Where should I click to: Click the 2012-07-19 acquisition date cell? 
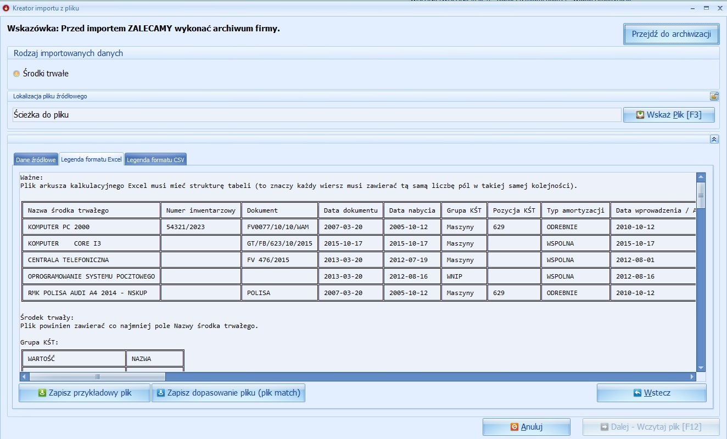pos(412,260)
